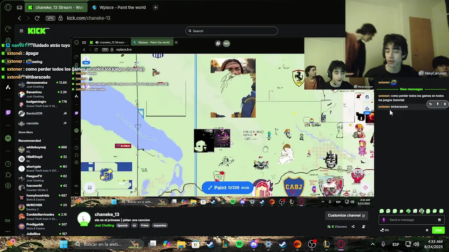The image size is (449, 252).
Task: Open davooxeneize channel in sidebar
Action: point(42,85)
